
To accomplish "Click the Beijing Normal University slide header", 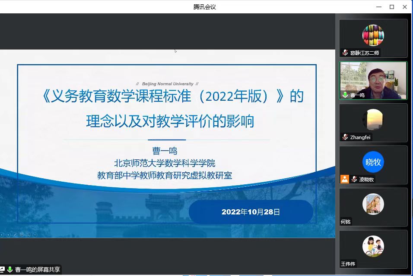I will (x=168, y=84).
